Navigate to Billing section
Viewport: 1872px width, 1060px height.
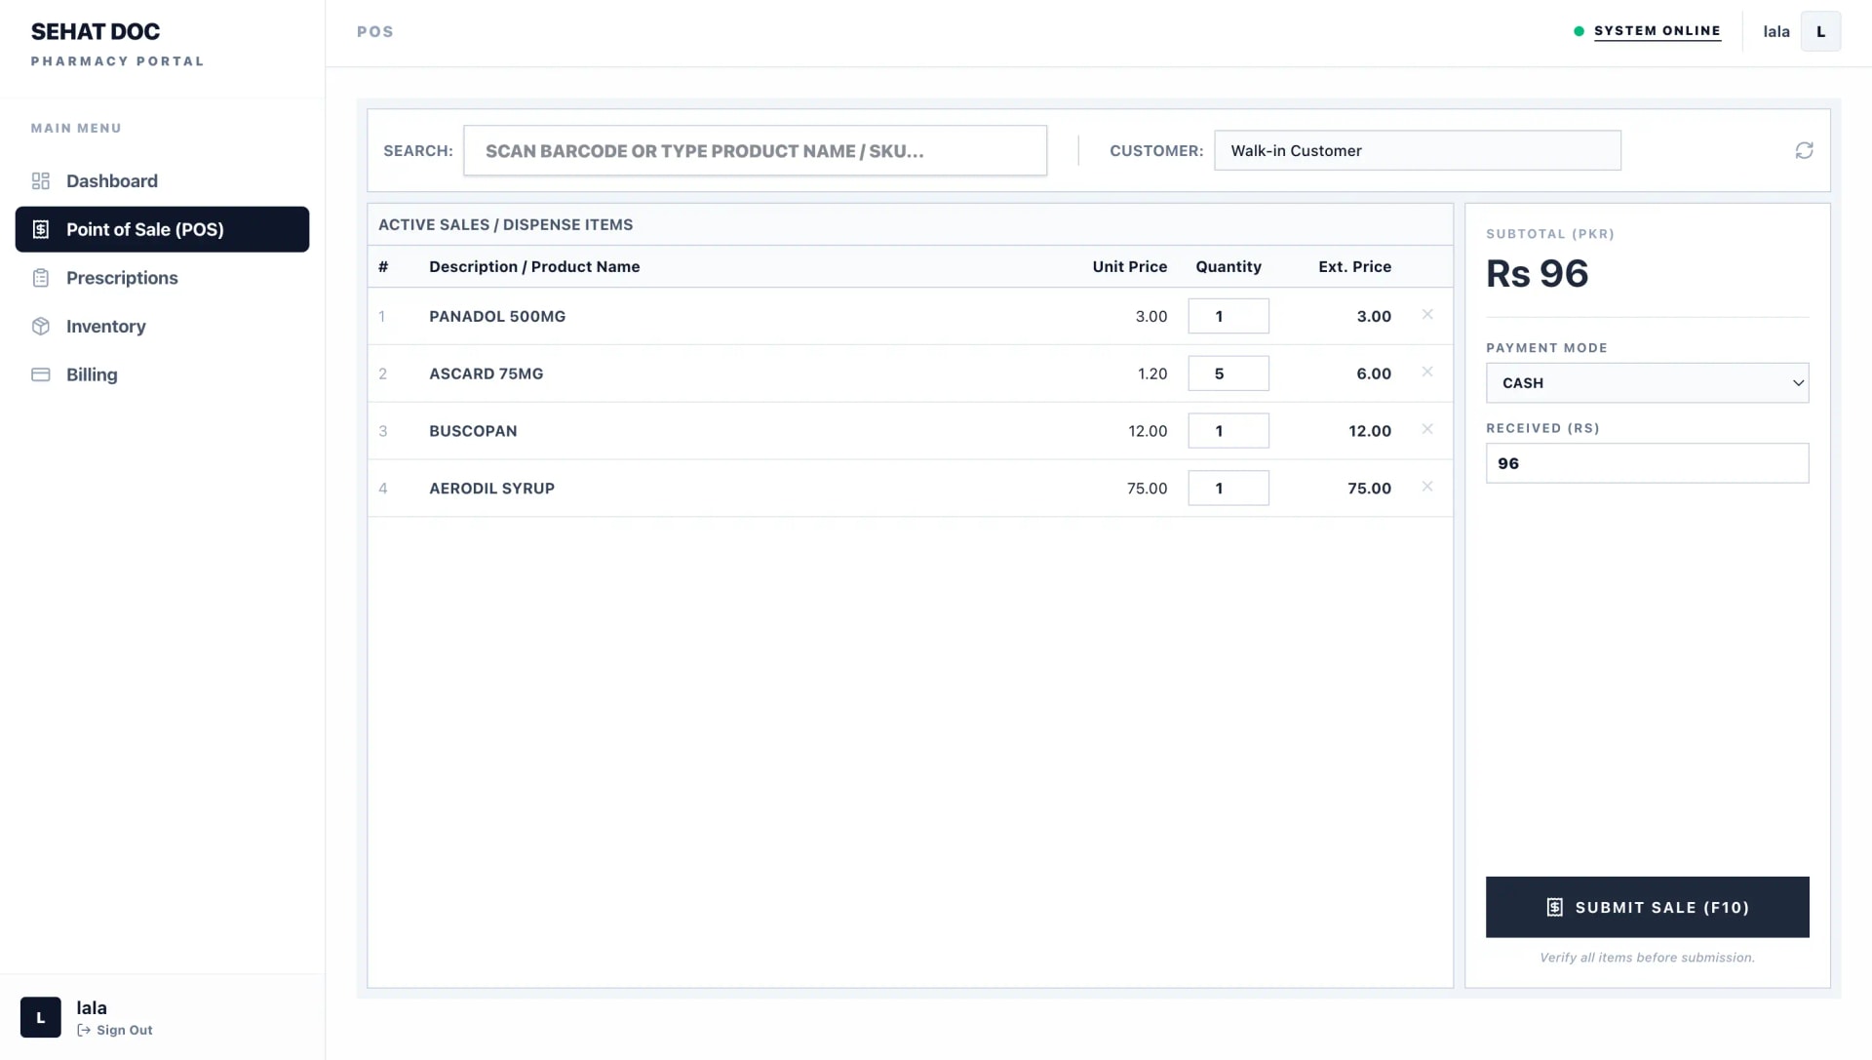[162, 374]
